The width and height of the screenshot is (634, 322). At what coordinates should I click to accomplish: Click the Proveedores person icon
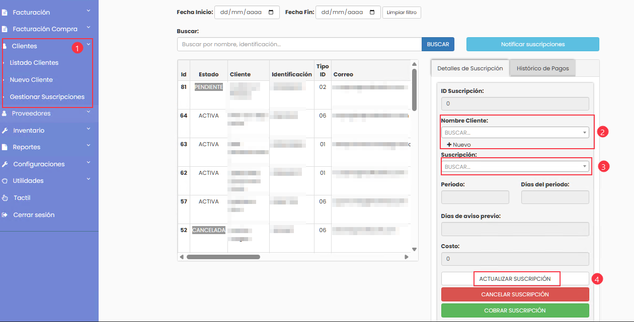(x=5, y=114)
